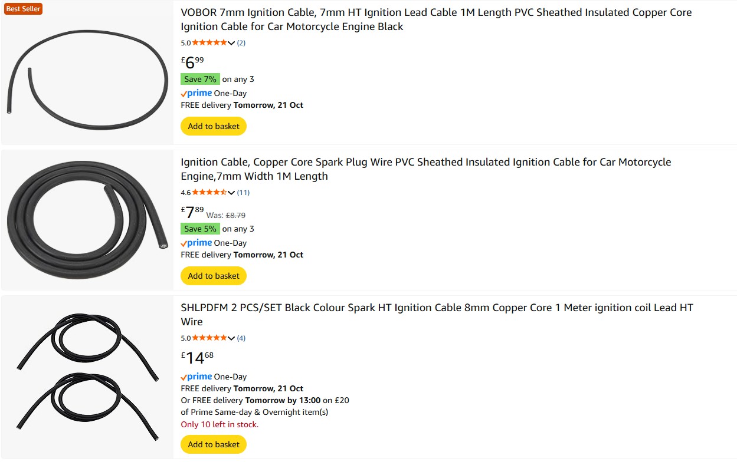Open the 11 reviews link
This screenshot has width=737, height=462.
(x=243, y=192)
